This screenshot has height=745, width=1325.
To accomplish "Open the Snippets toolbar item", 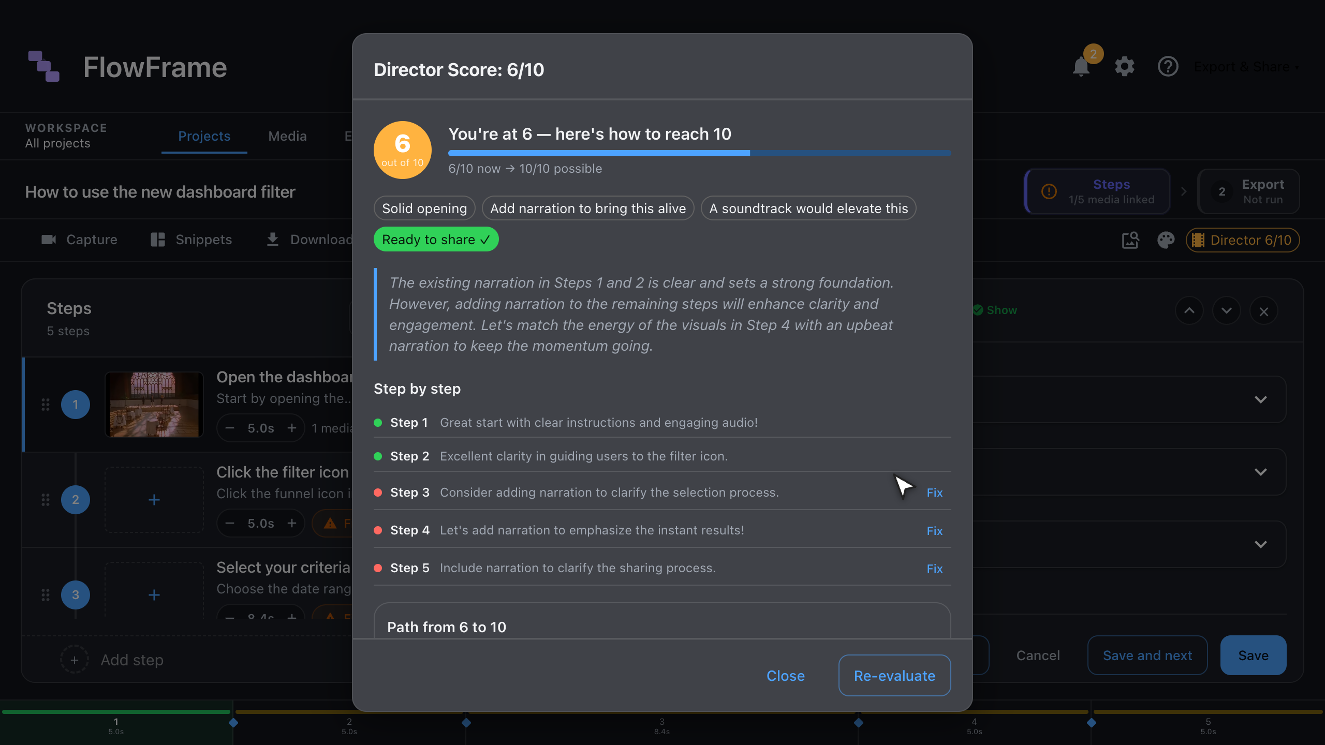I will pyautogui.click(x=191, y=240).
